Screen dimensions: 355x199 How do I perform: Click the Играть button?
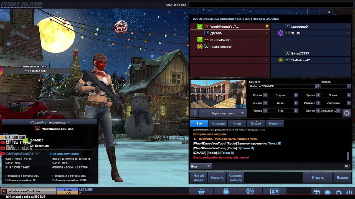318,178
